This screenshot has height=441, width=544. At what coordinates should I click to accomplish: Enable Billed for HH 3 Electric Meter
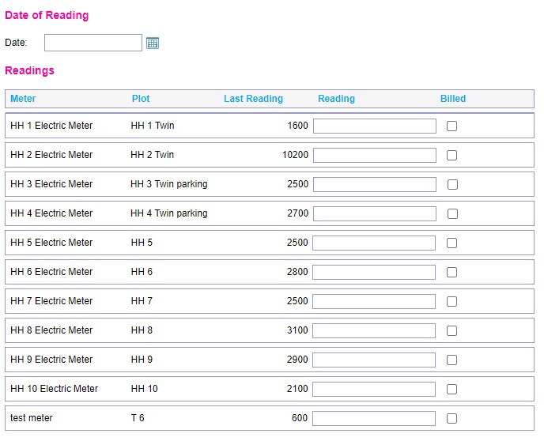452,184
